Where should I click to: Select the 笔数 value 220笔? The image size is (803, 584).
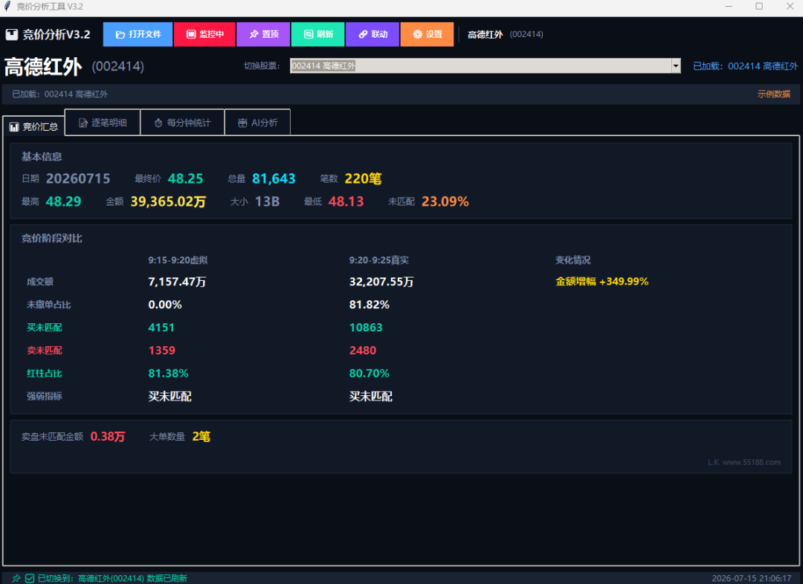pos(363,178)
